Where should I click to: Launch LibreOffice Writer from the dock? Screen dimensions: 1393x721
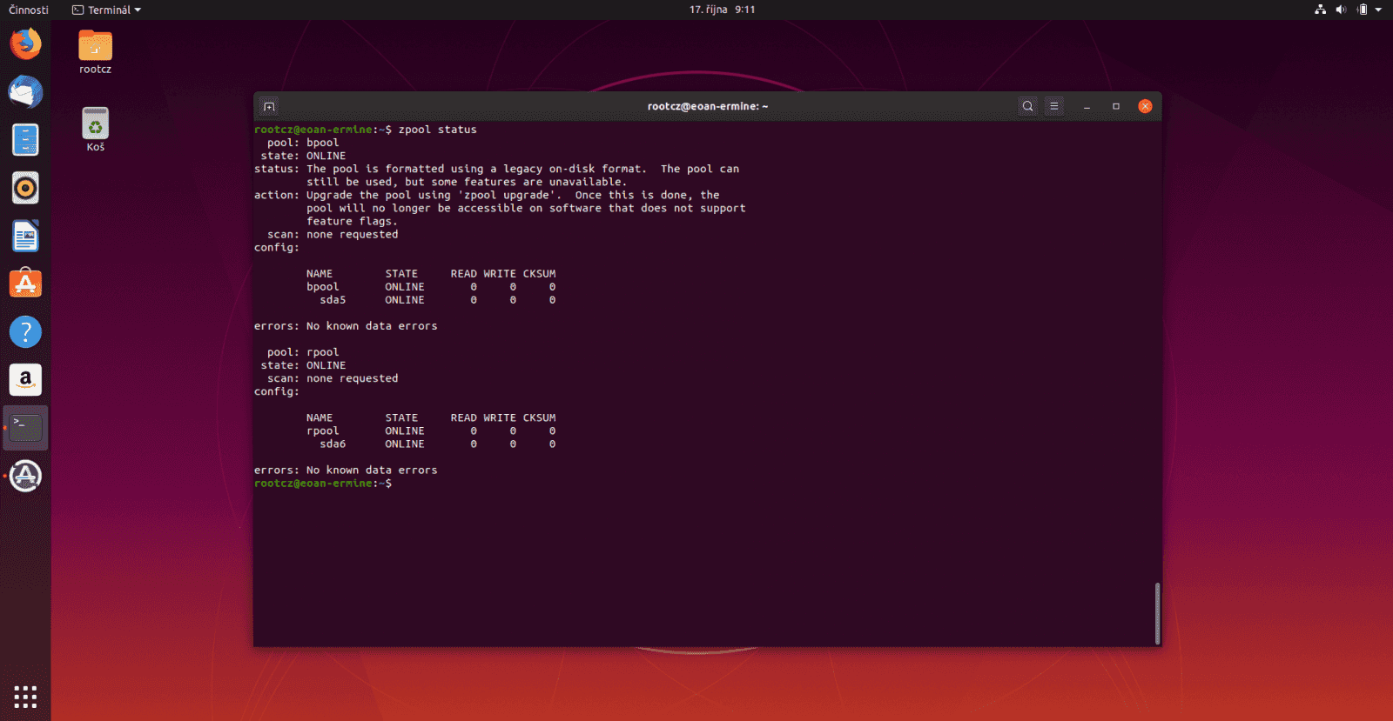(x=25, y=236)
